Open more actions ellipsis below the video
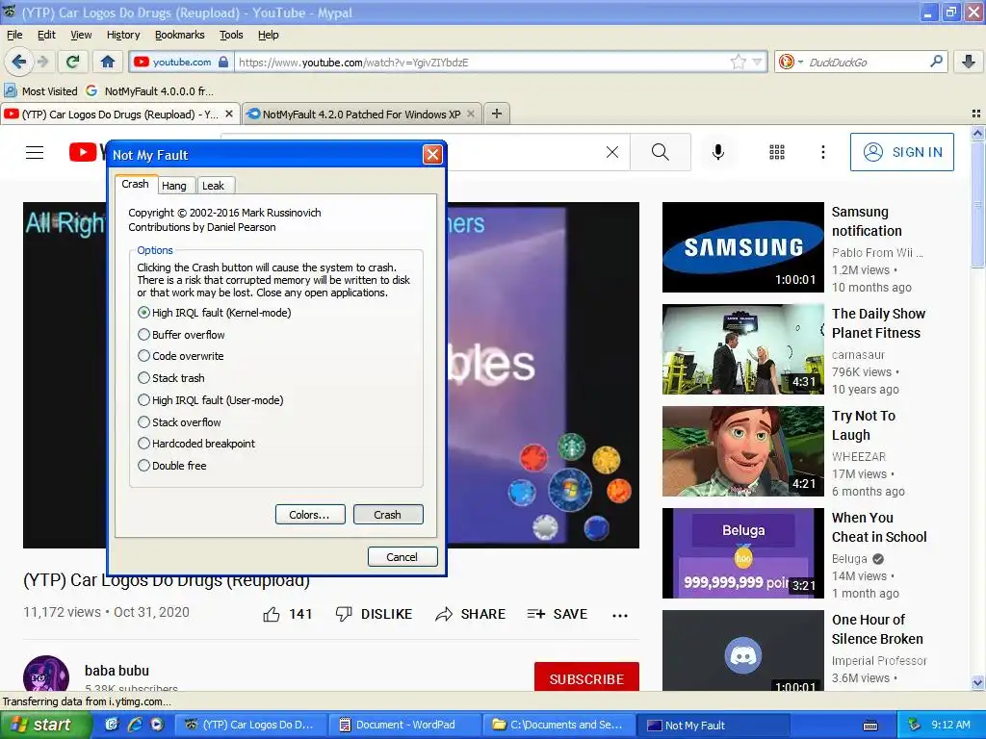Viewport: 986px width, 739px height. [x=620, y=615]
